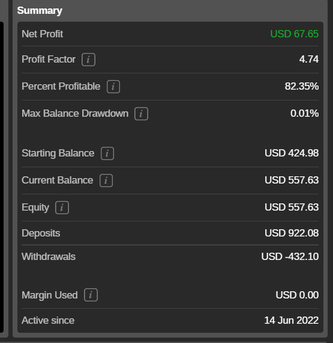The width and height of the screenshot is (333, 343).
Task: Click the Net Profit label
Action: click(x=43, y=34)
